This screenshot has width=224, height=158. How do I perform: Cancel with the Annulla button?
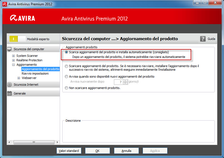tap(126, 151)
